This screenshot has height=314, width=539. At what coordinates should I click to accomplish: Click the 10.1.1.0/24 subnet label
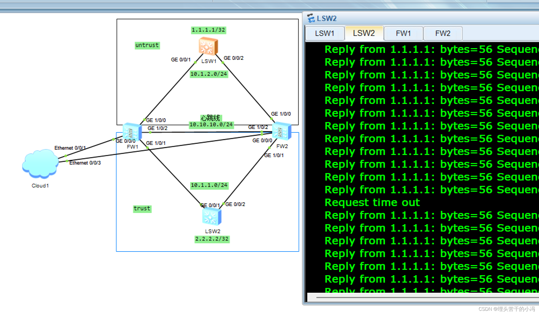pyautogui.click(x=209, y=185)
